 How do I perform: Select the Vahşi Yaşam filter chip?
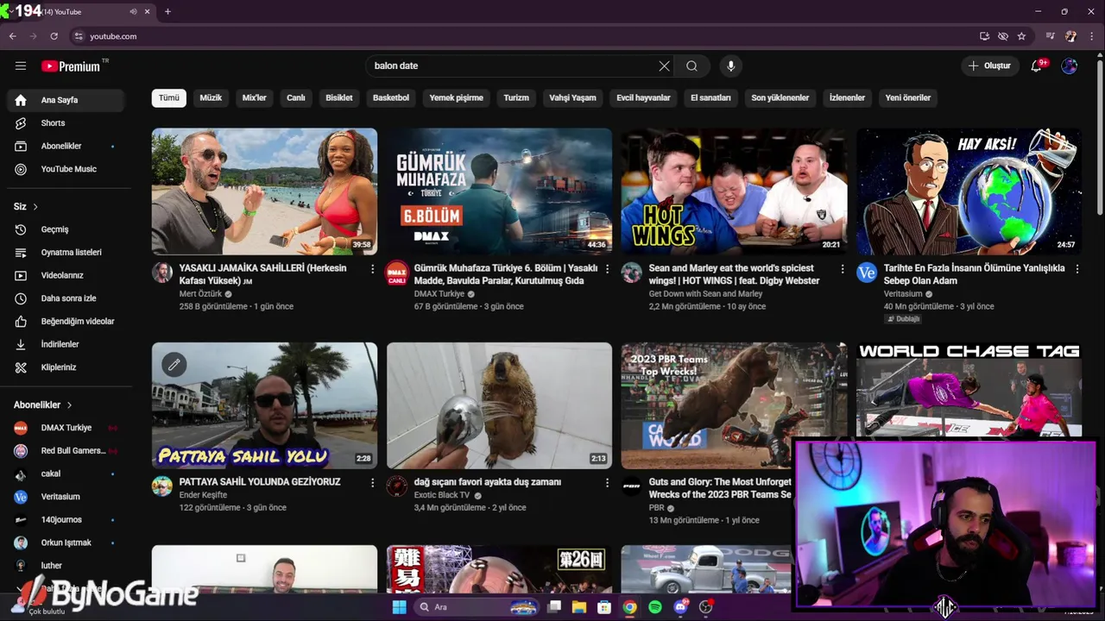(572, 97)
